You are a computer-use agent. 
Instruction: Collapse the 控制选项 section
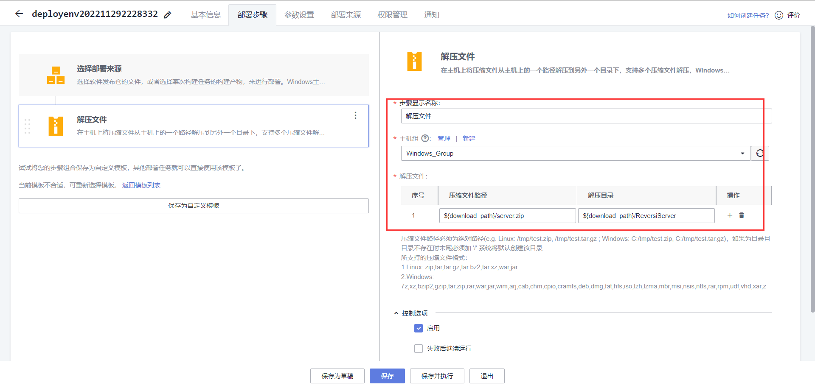click(x=396, y=313)
